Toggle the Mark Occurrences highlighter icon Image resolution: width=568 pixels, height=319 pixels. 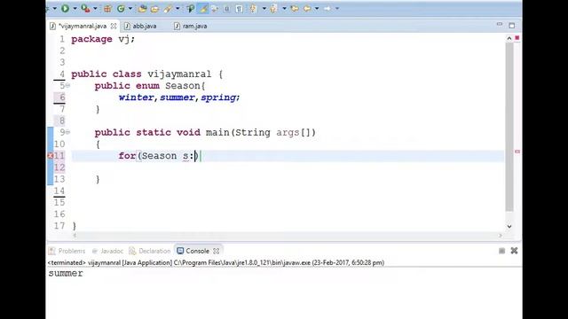tap(203, 8)
